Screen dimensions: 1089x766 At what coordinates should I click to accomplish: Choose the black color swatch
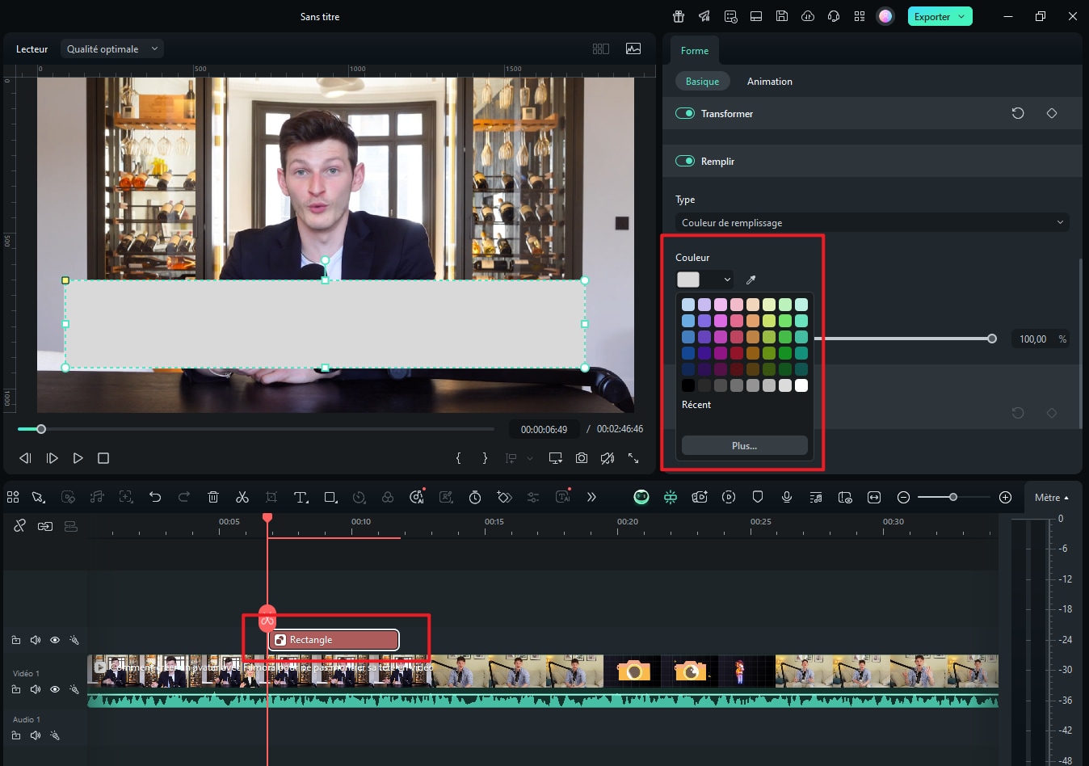688,385
